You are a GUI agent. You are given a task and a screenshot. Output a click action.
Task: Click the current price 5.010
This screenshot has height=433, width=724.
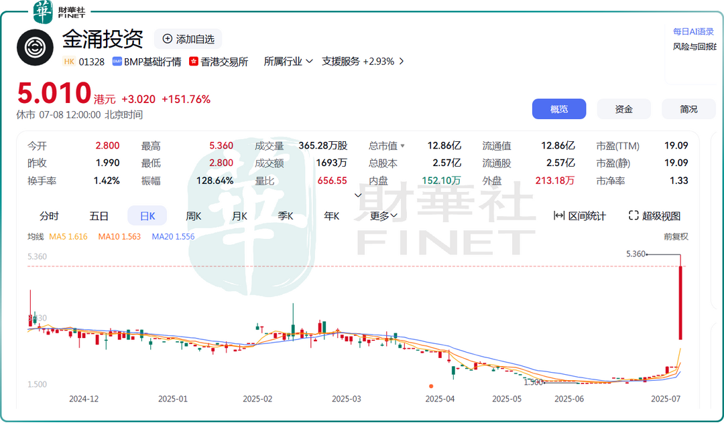(54, 93)
